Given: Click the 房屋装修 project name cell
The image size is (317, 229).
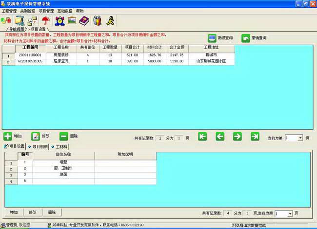Looking at the screenshot, I should [61, 55].
